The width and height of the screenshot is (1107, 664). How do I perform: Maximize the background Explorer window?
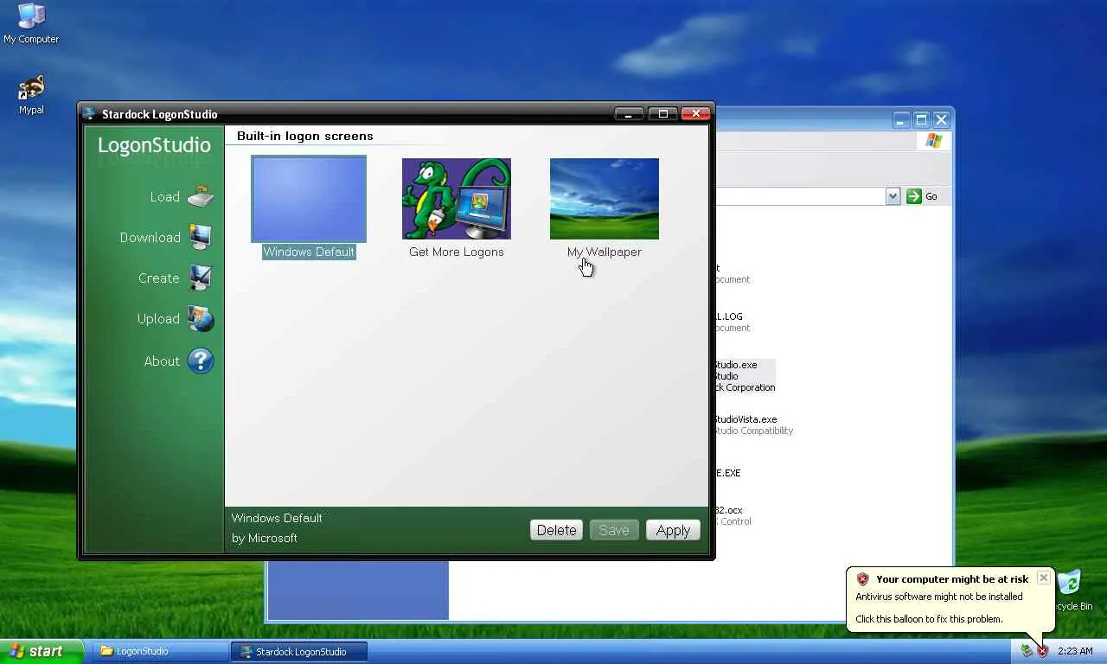coord(922,119)
